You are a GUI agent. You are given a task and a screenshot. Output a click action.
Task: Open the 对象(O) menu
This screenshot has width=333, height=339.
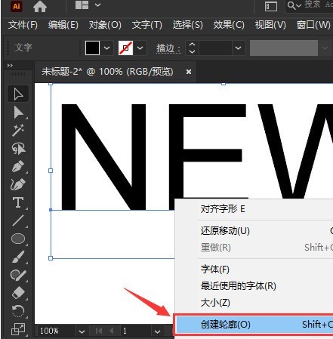click(105, 25)
